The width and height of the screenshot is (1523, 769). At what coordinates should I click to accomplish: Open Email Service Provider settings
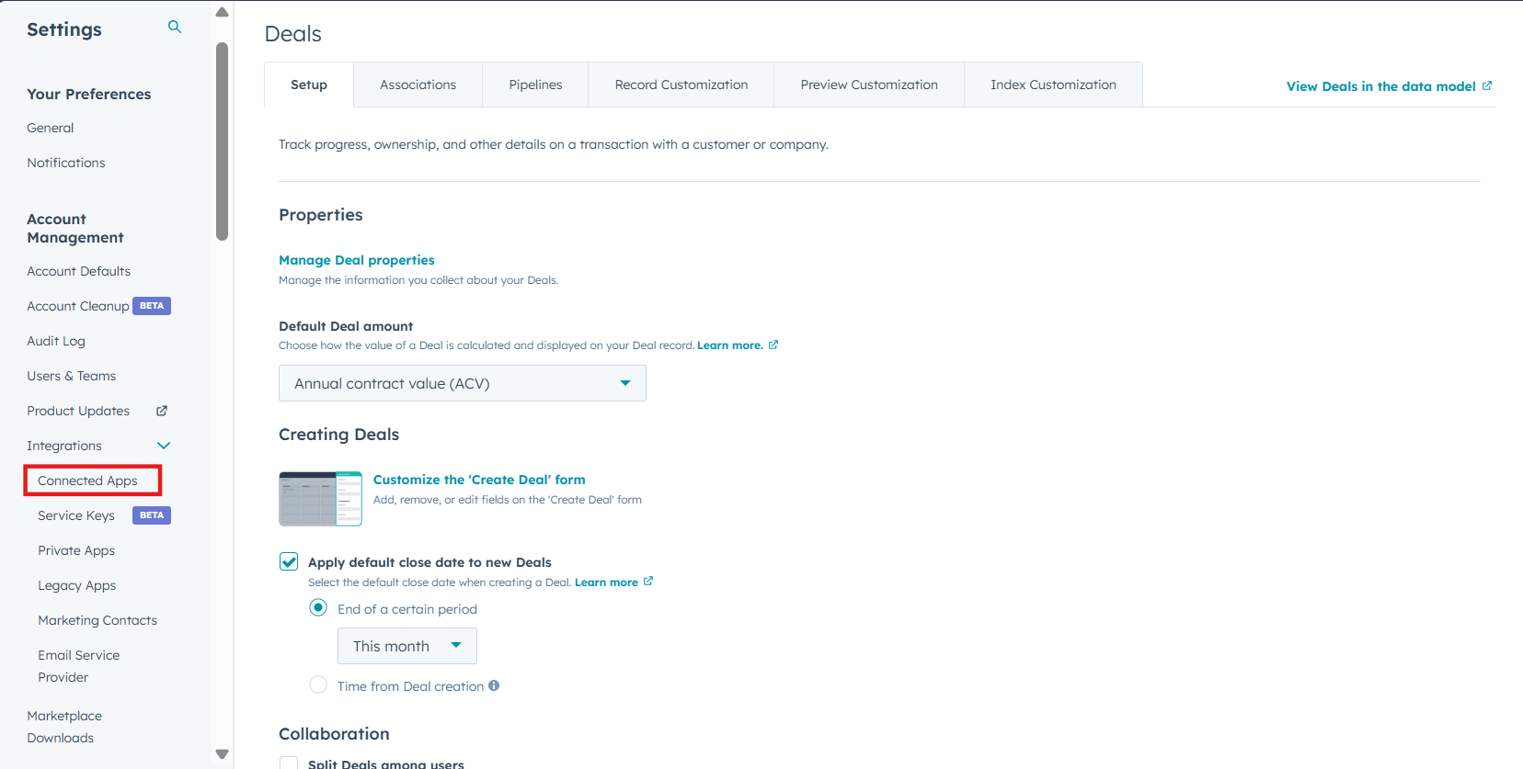pyautogui.click(x=79, y=666)
